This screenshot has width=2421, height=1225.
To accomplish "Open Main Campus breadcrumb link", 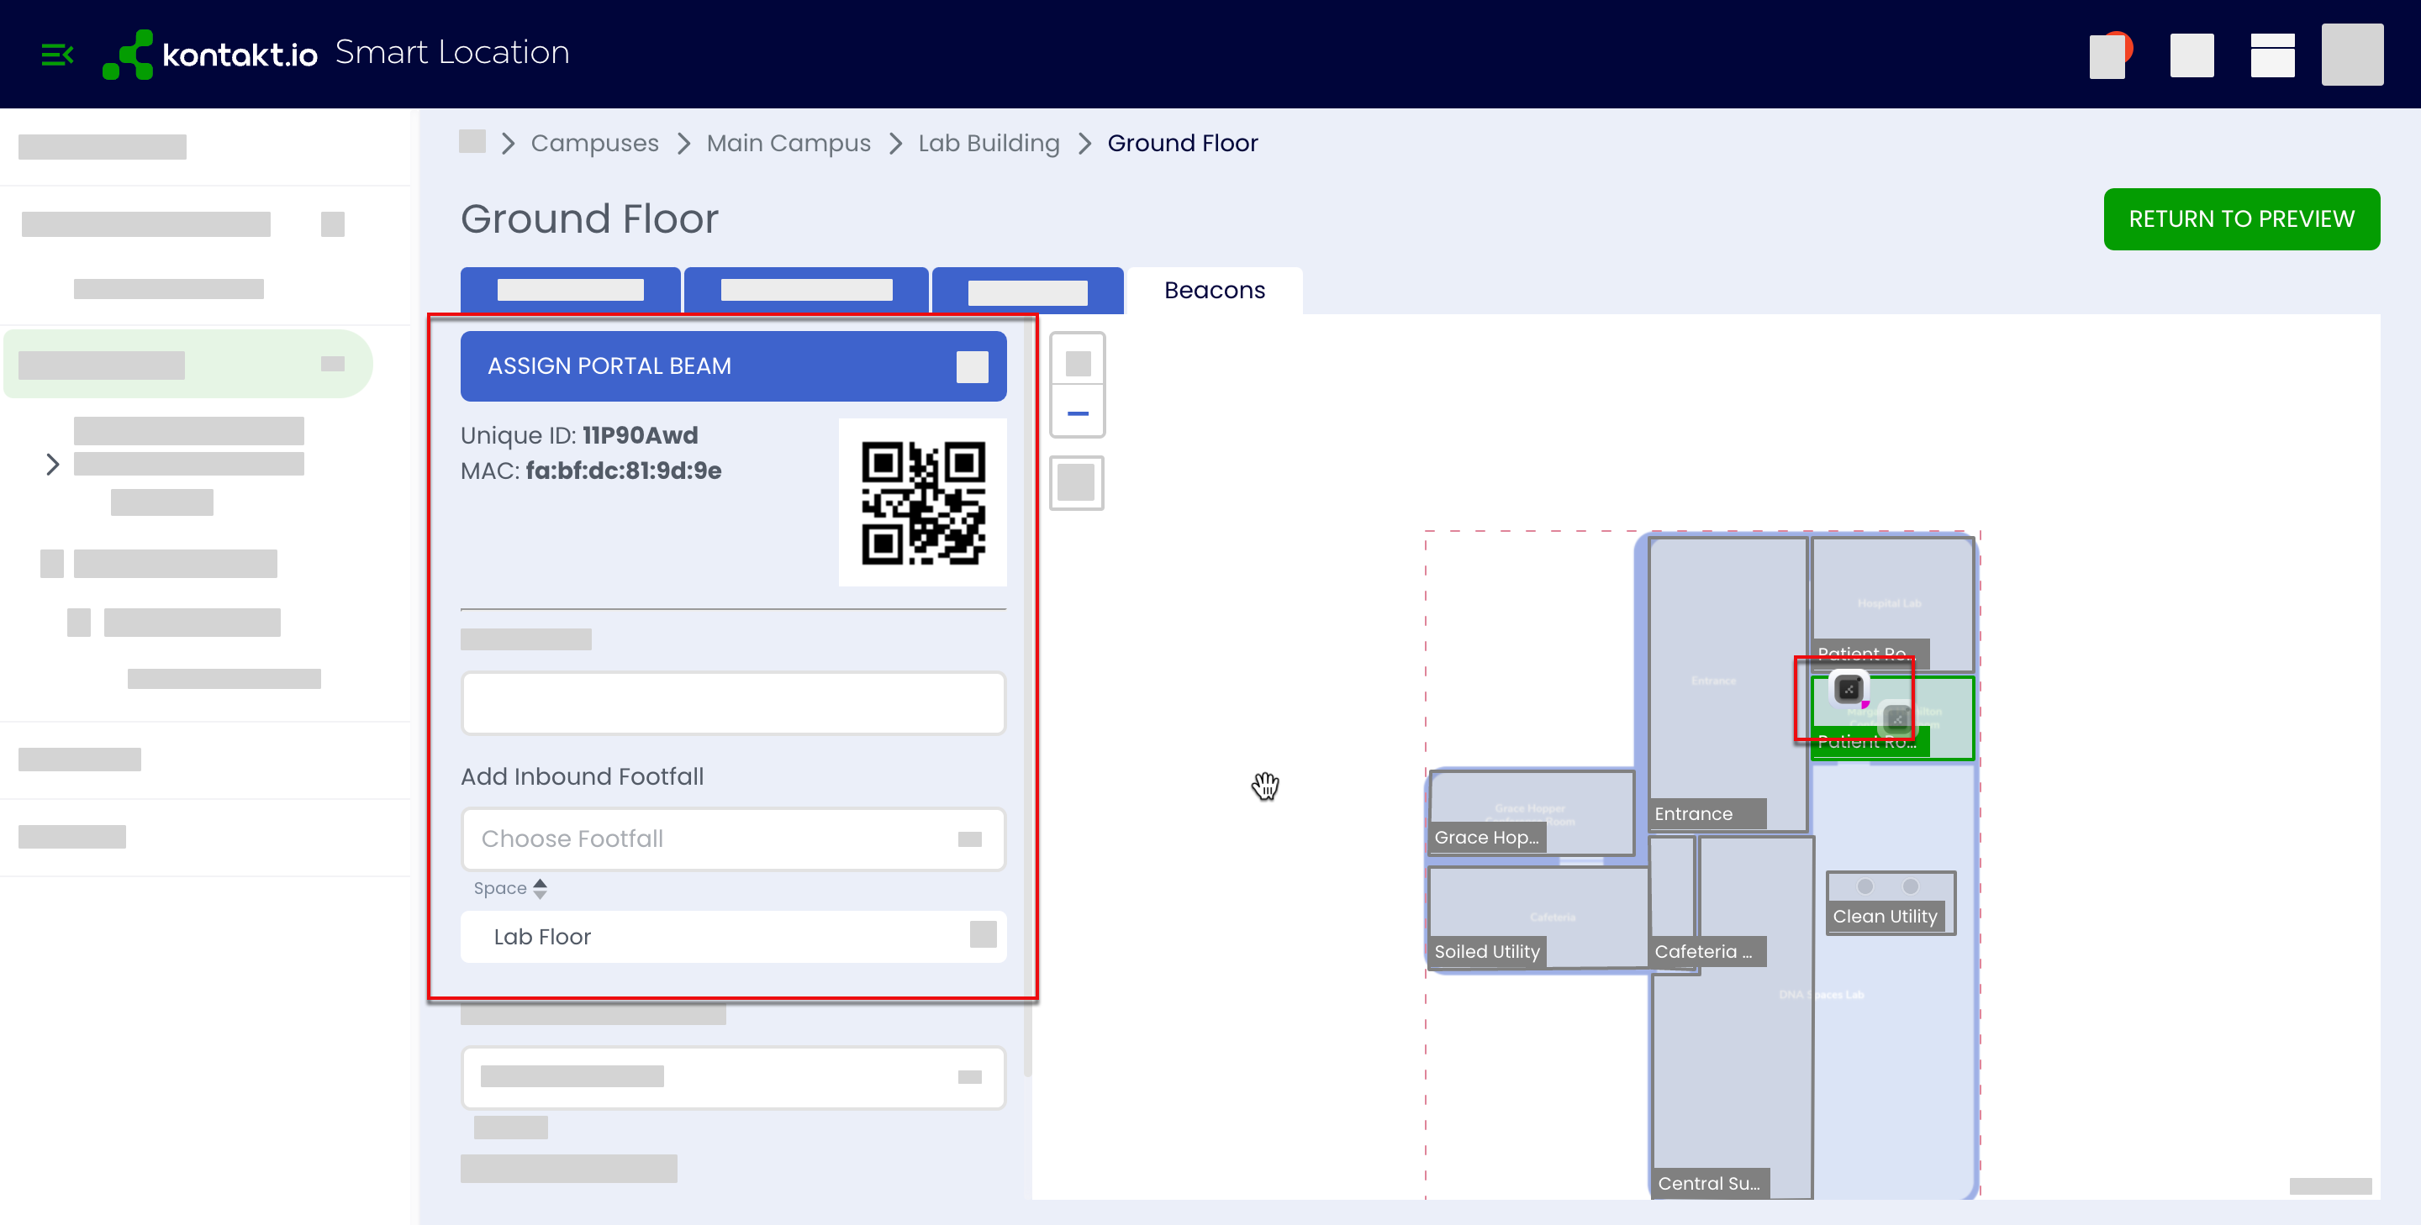I will click(788, 143).
